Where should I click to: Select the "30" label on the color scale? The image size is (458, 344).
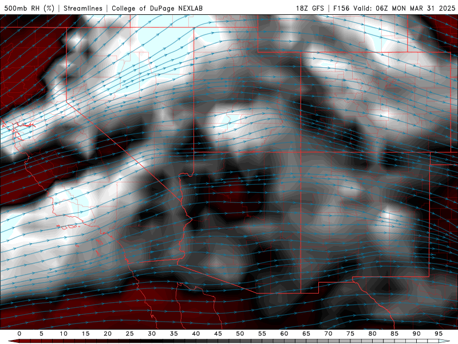coord(152,334)
